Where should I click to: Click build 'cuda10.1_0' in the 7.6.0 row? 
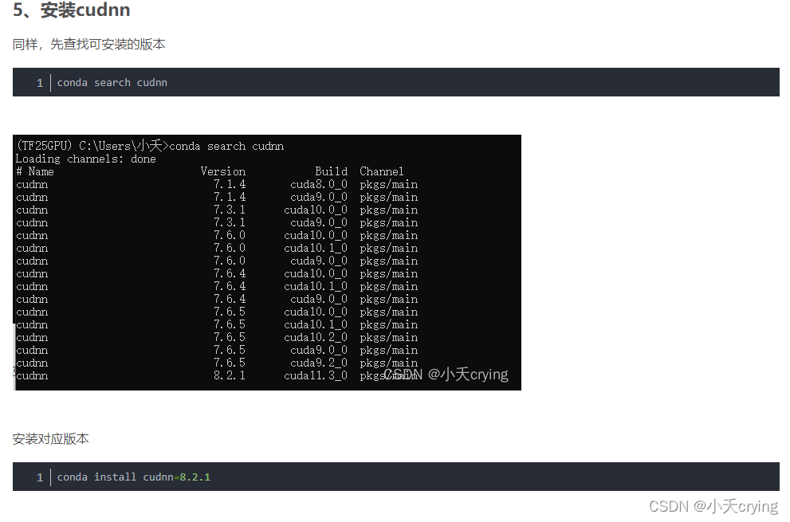tap(316, 249)
